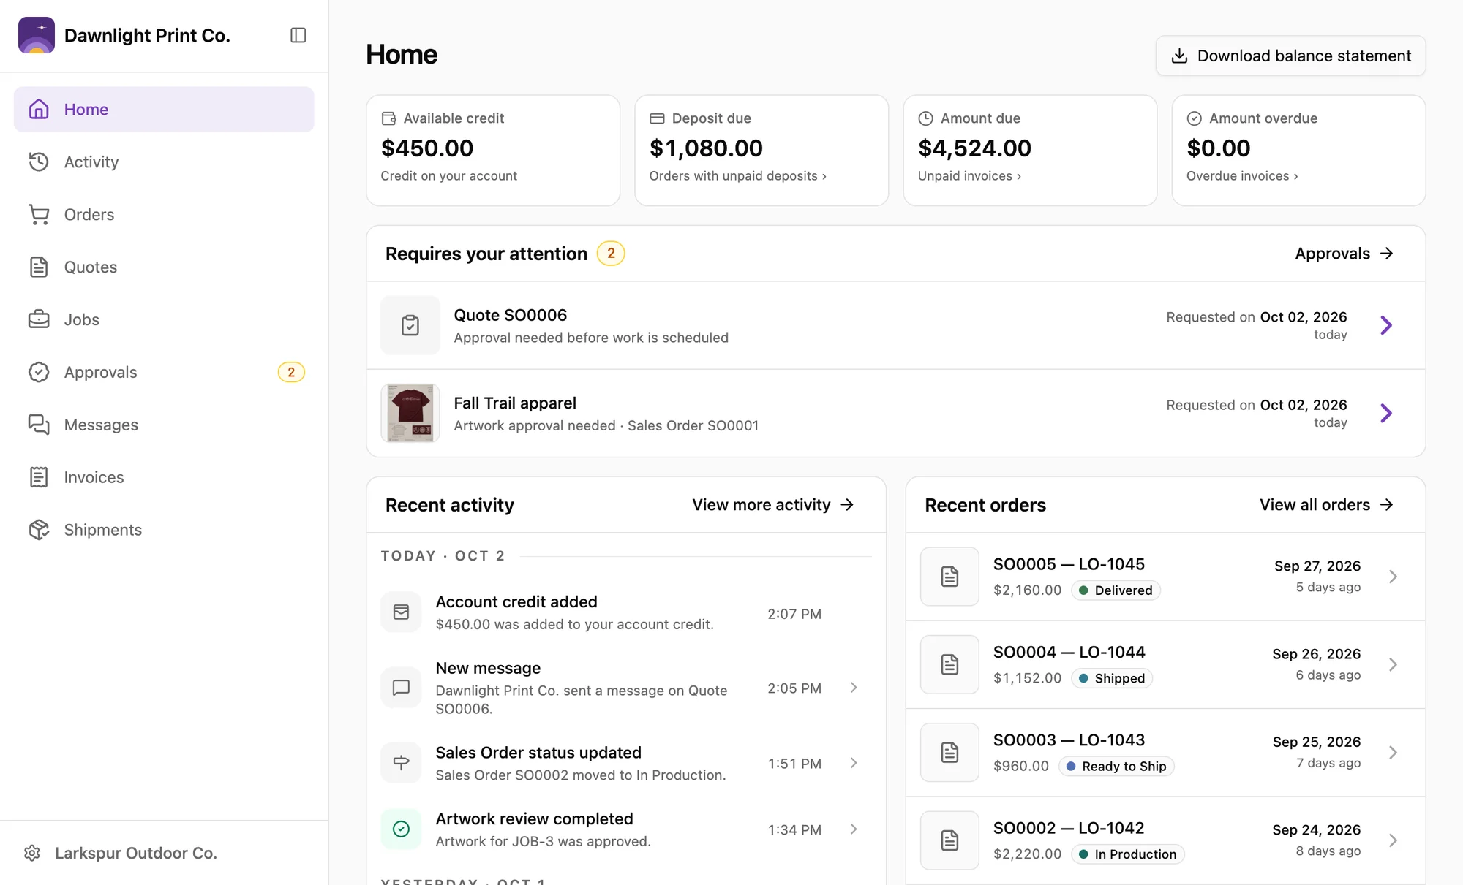
Task: Expand Quote SO0006 with its purple chevron
Action: click(1386, 325)
